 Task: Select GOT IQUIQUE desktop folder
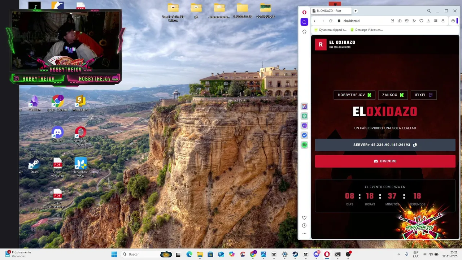pos(265,11)
